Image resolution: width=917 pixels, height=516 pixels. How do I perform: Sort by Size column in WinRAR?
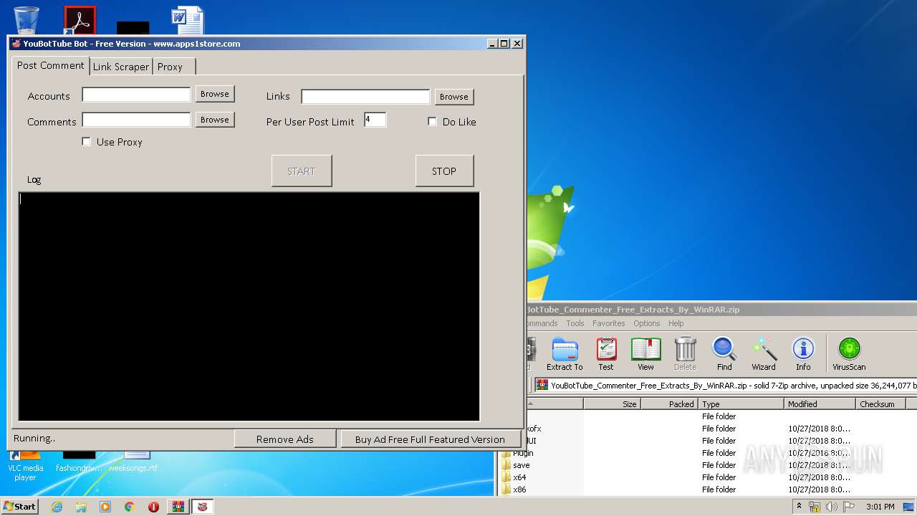pyautogui.click(x=613, y=404)
